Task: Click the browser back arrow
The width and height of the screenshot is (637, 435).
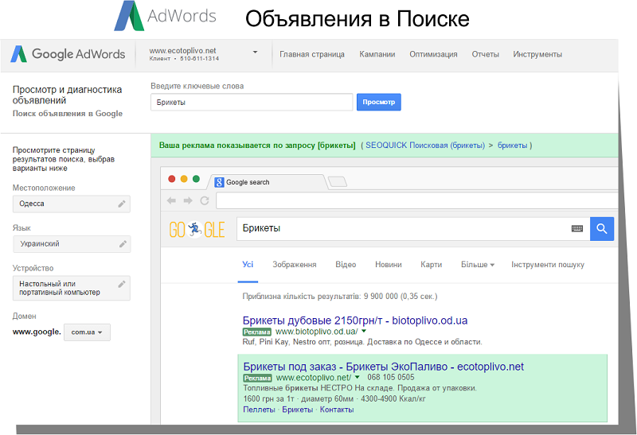Action: pos(171,200)
